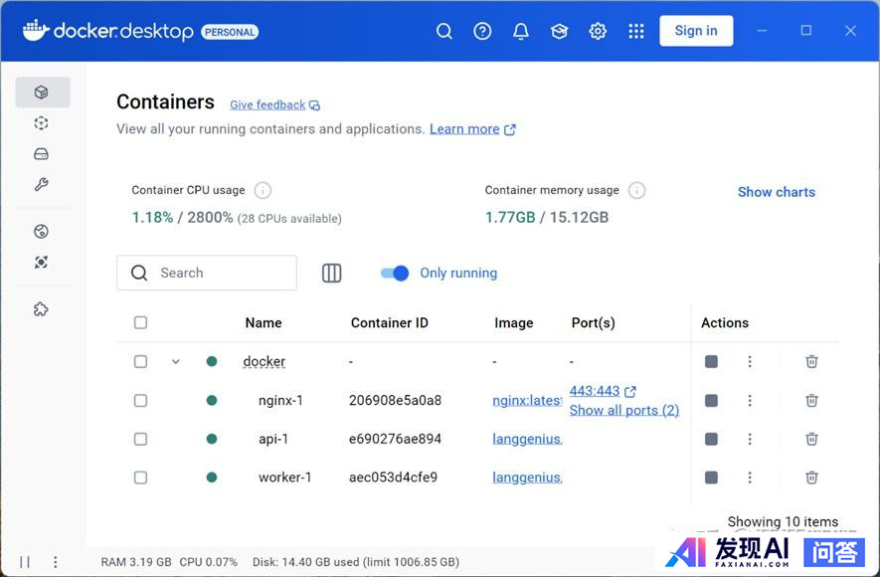Click the column layout icon beside search
880x577 pixels.
pyautogui.click(x=332, y=273)
